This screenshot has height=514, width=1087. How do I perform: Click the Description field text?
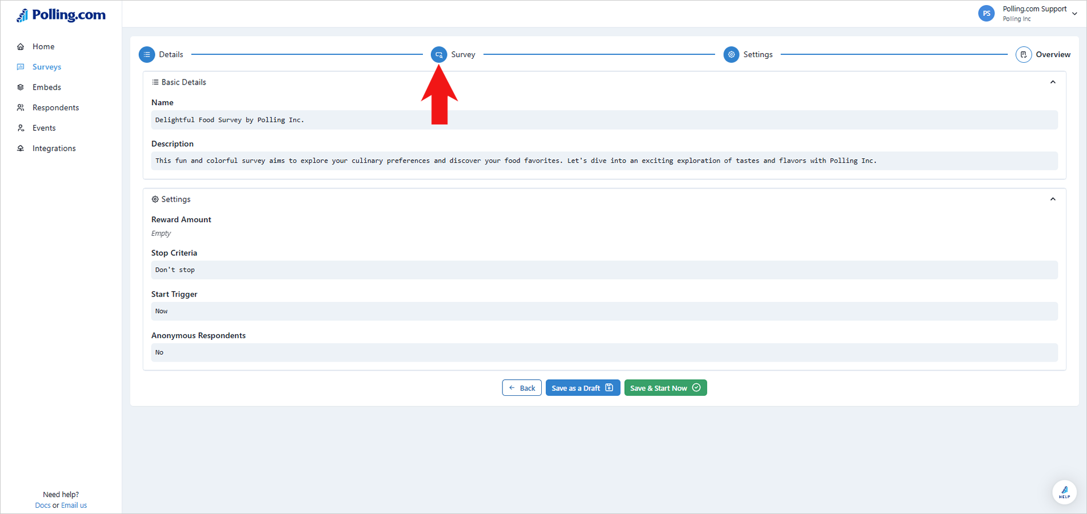pos(605,161)
